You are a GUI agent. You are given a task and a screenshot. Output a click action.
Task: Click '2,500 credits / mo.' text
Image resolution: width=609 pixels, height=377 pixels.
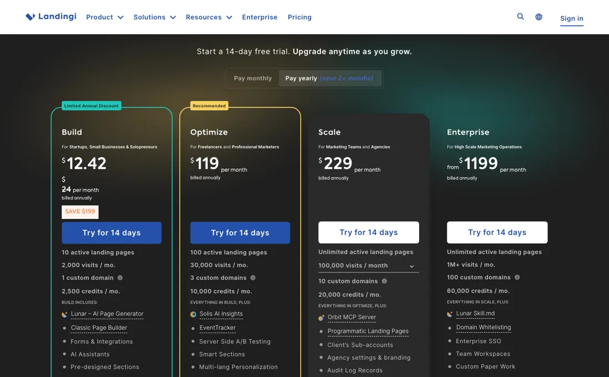coord(91,291)
